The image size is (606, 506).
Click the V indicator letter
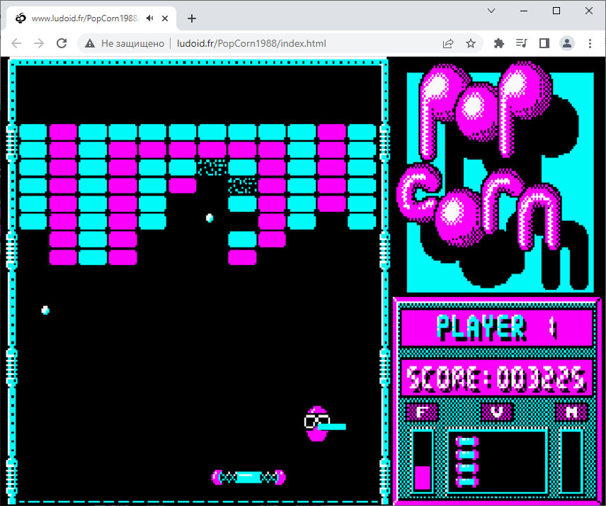click(497, 411)
